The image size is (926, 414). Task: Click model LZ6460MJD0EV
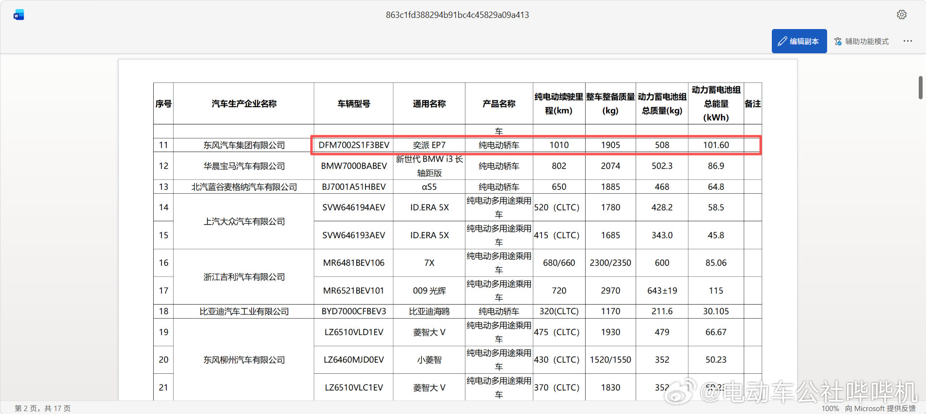click(354, 360)
